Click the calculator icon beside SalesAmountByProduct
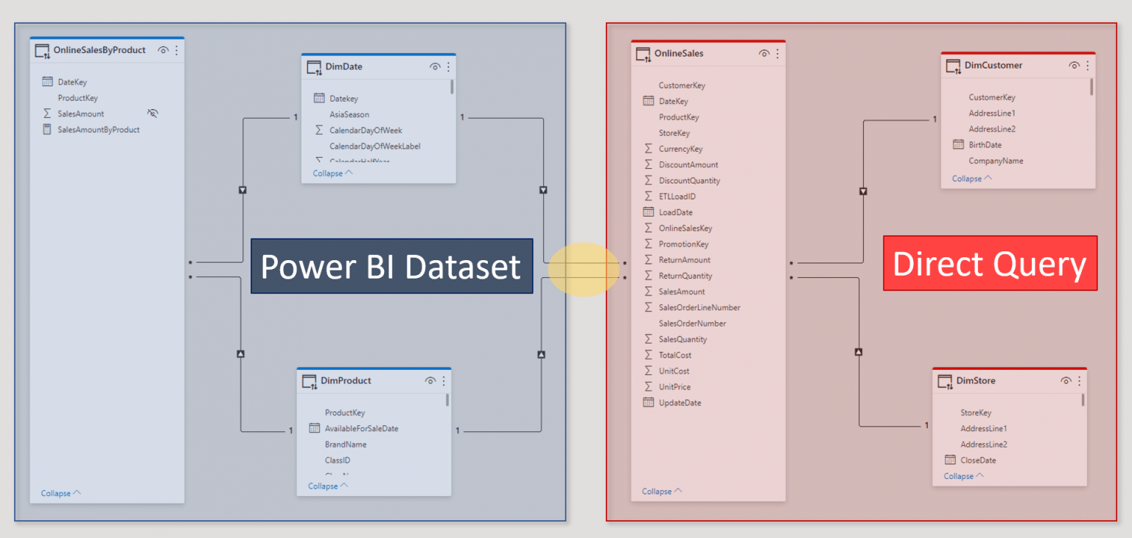Screen dimensions: 1132x538 pos(48,130)
